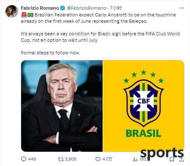190x166 pixels.
Task: Click the 3,905 reposts count
Action: (x=71, y=159)
